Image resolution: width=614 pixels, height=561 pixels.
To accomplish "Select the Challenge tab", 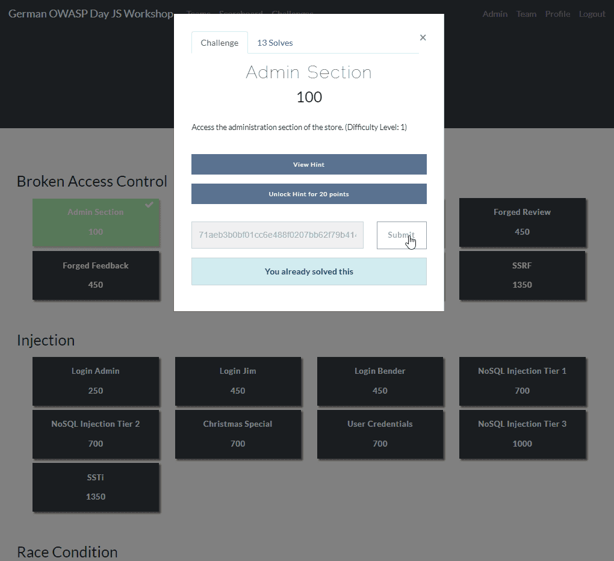I will (x=219, y=43).
